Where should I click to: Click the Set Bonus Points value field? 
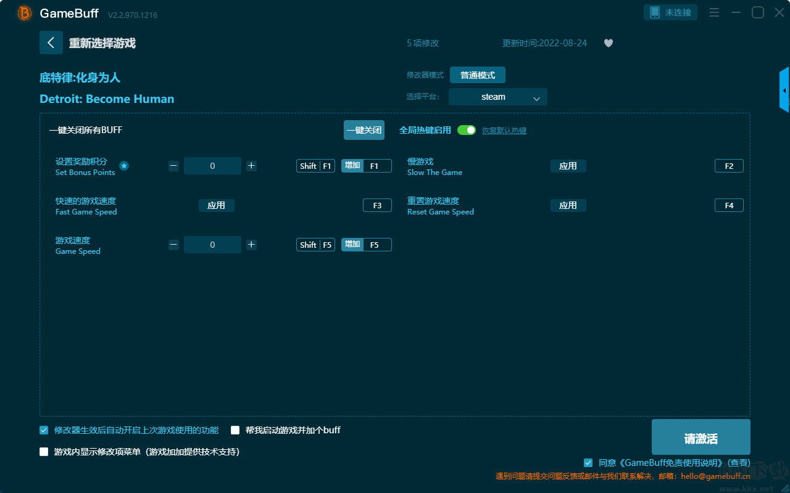coord(212,166)
